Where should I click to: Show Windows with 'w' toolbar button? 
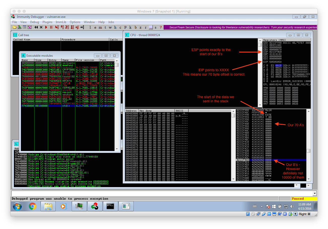point(110,27)
